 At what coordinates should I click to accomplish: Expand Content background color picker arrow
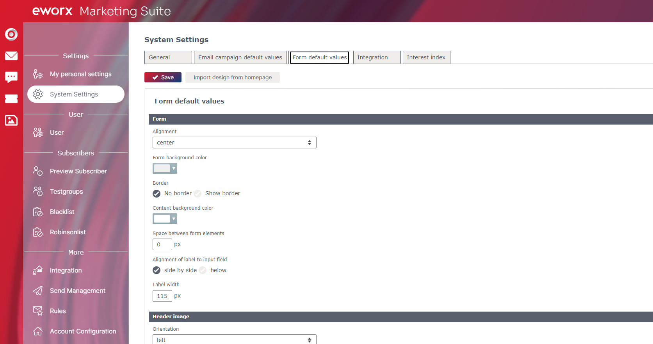click(x=174, y=219)
